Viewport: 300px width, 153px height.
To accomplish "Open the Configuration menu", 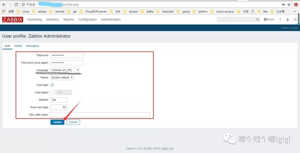I will (x=87, y=19).
